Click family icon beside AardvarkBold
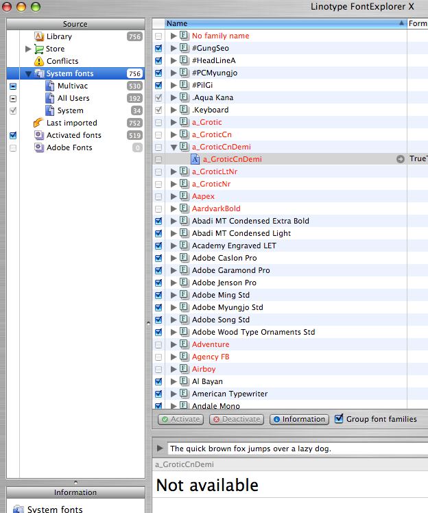 point(185,208)
